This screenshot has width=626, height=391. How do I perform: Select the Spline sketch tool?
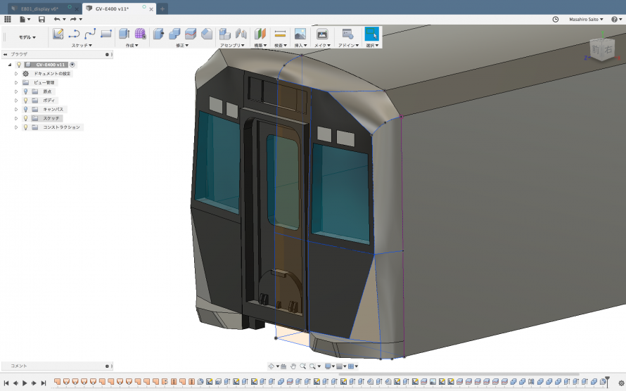coord(90,34)
